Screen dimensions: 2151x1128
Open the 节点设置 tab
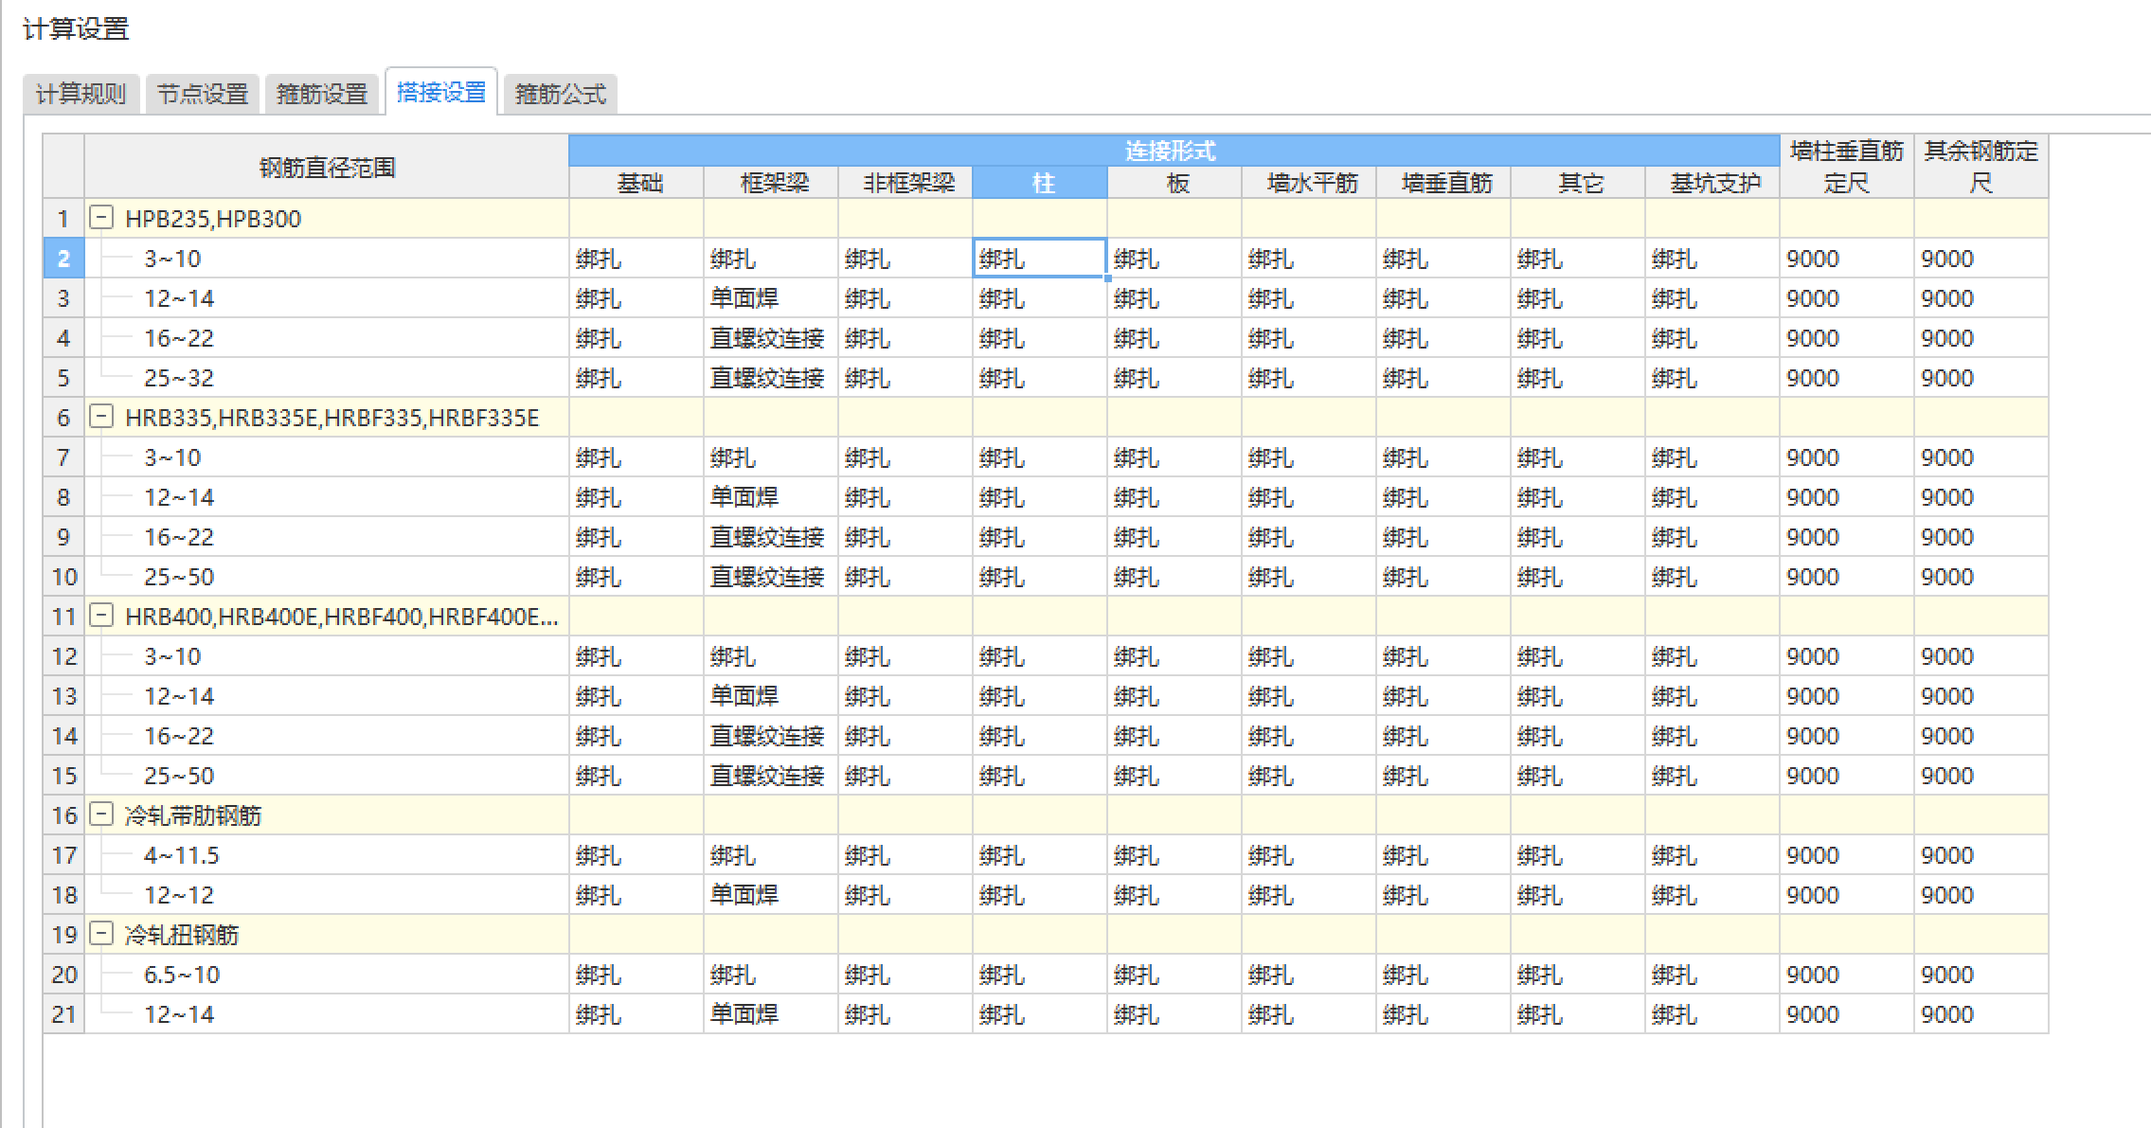click(x=202, y=94)
